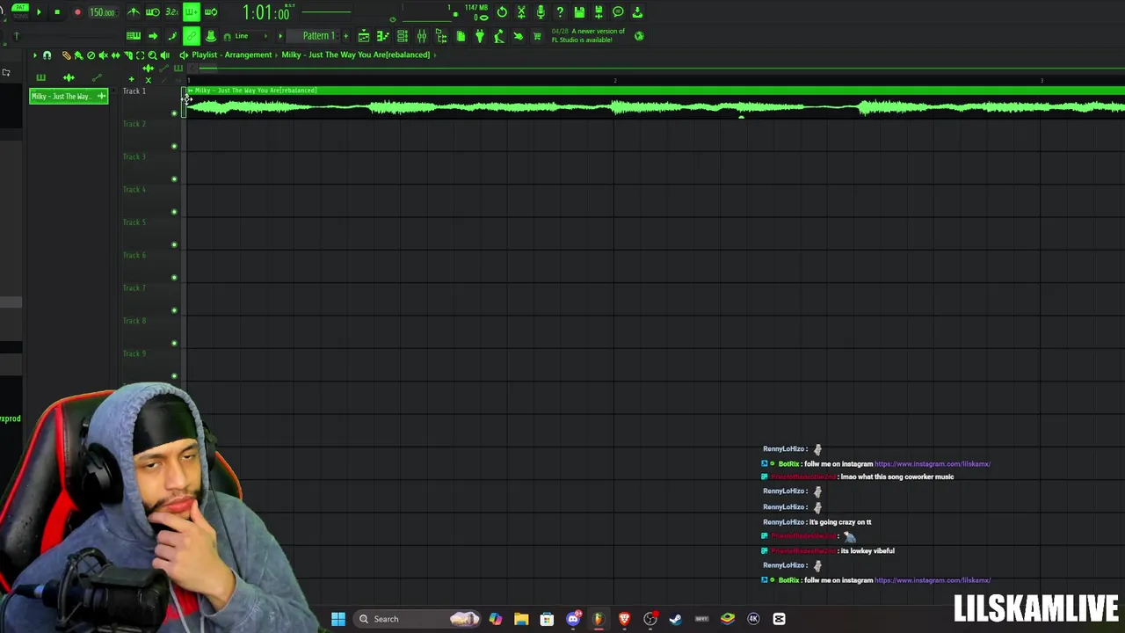Open the undo history icon
The width and height of the screenshot is (1125, 633).
[502, 12]
